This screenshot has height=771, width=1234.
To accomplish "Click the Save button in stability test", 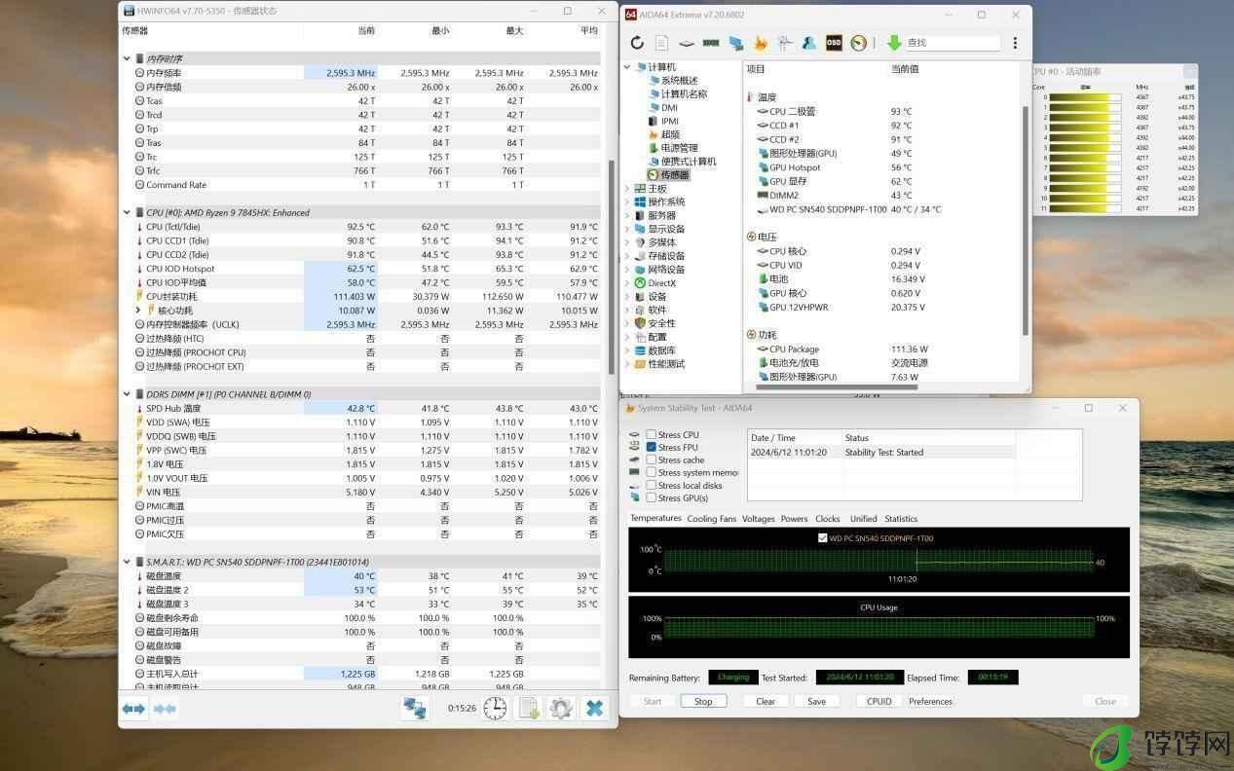I will [816, 701].
